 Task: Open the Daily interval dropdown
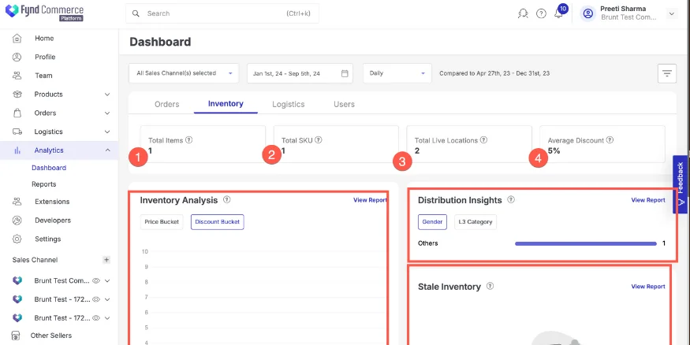click(397, 73)
